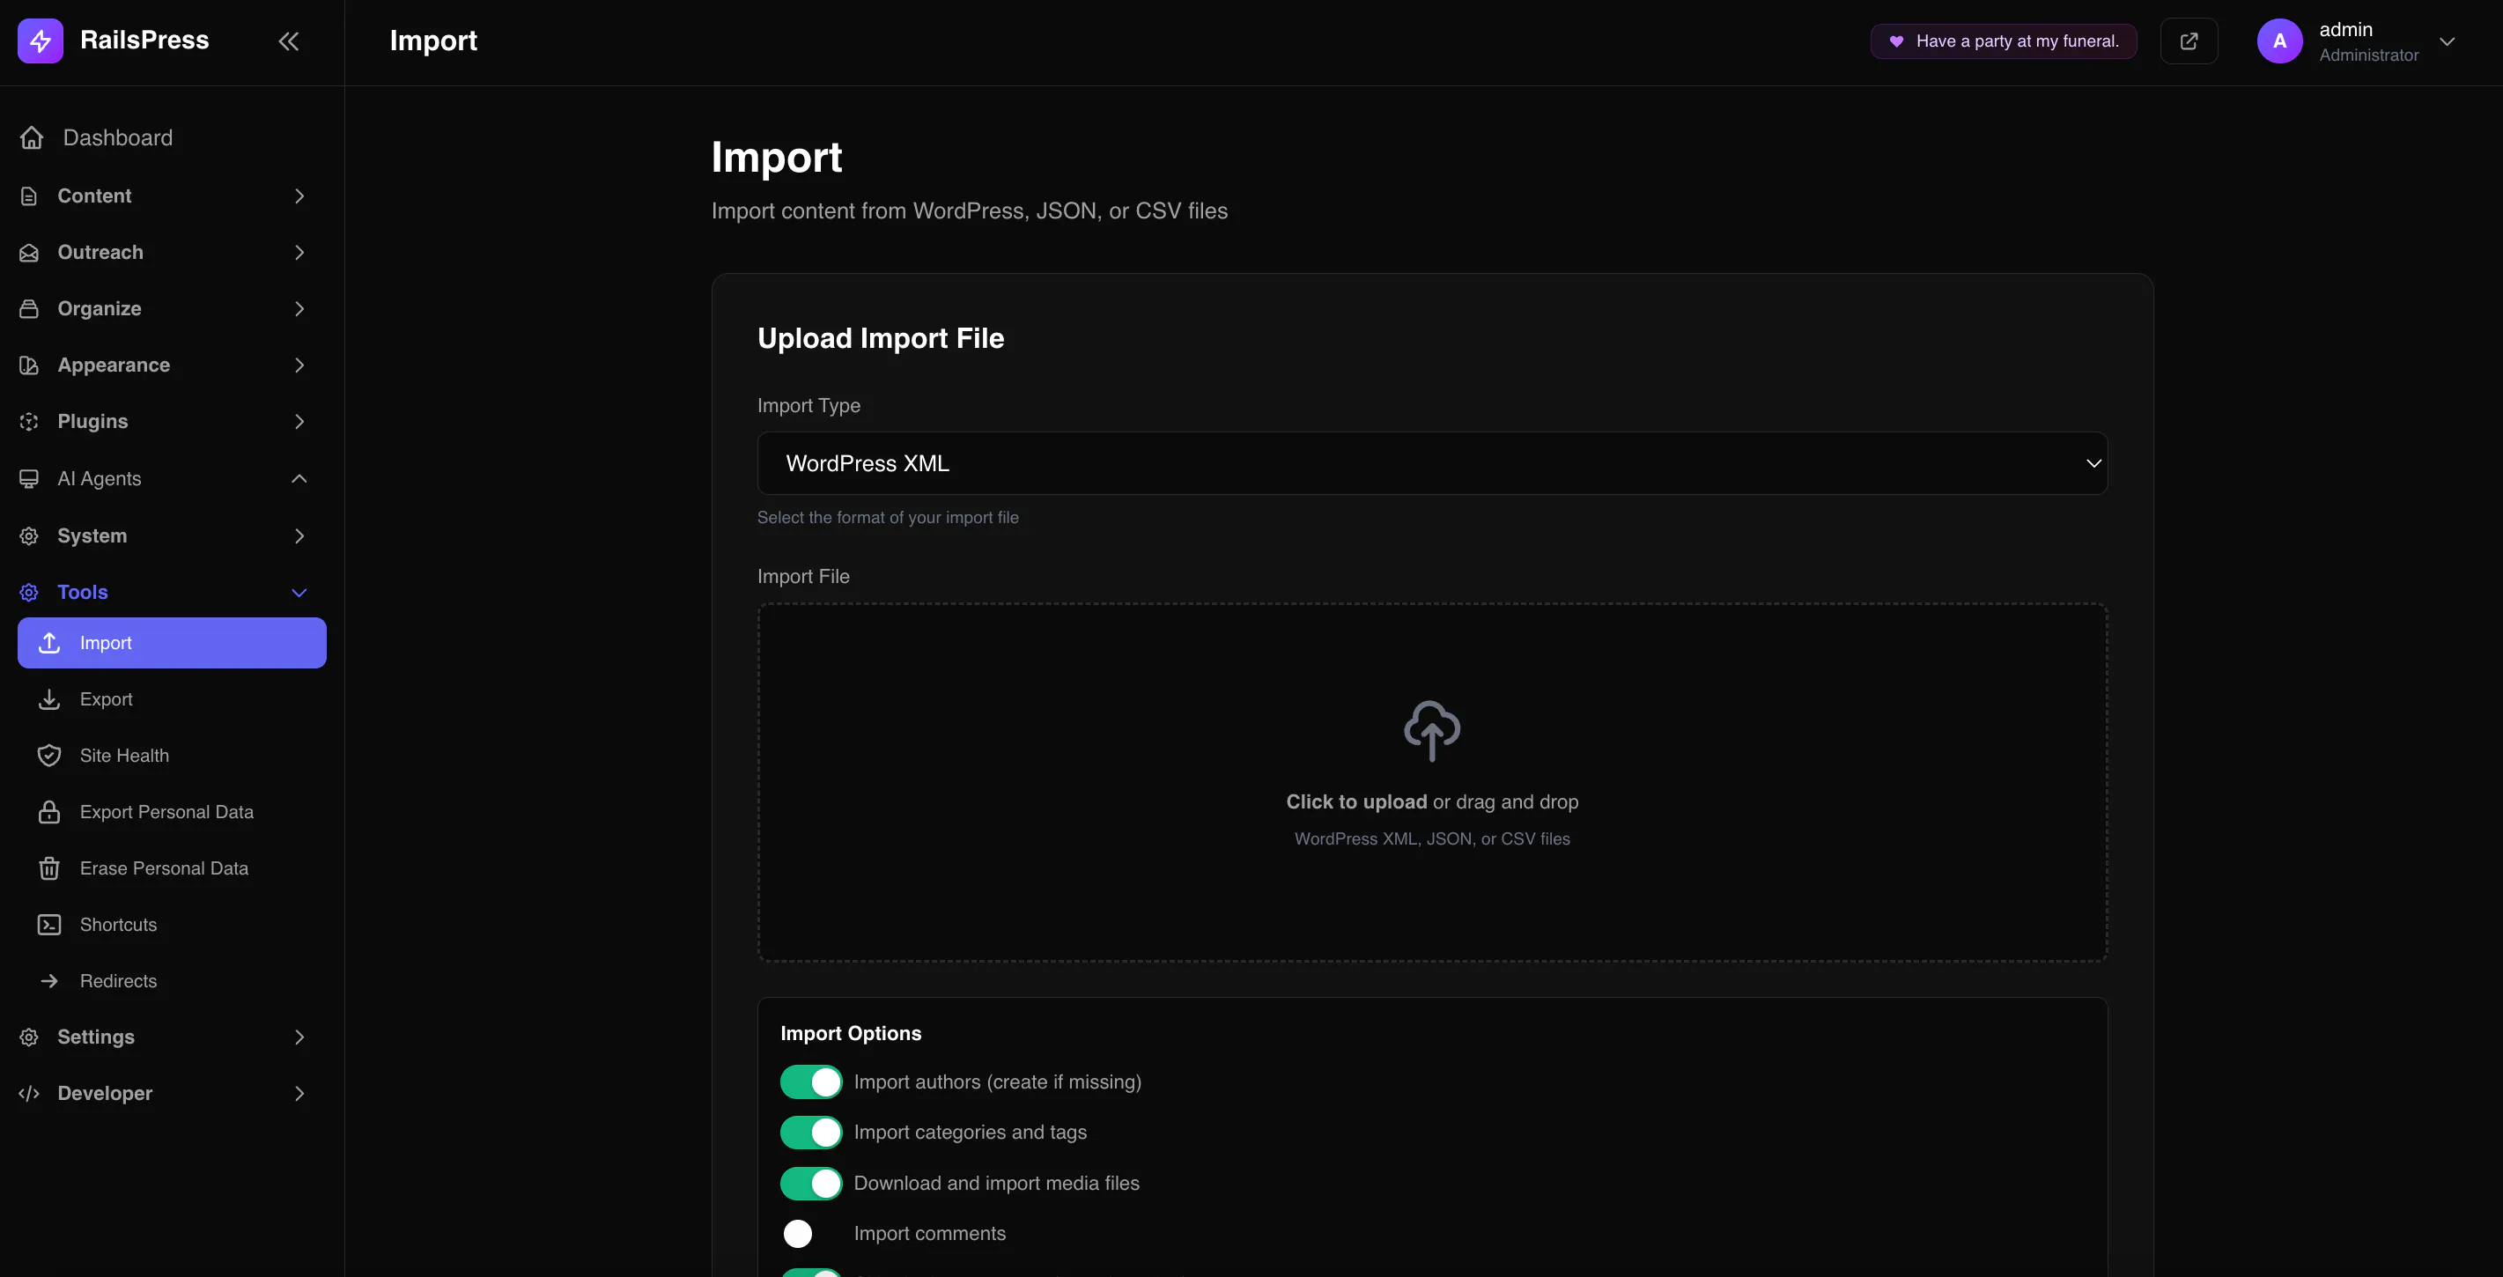
Task: Expand the Organize menu chevron
Action: point(299,309)
